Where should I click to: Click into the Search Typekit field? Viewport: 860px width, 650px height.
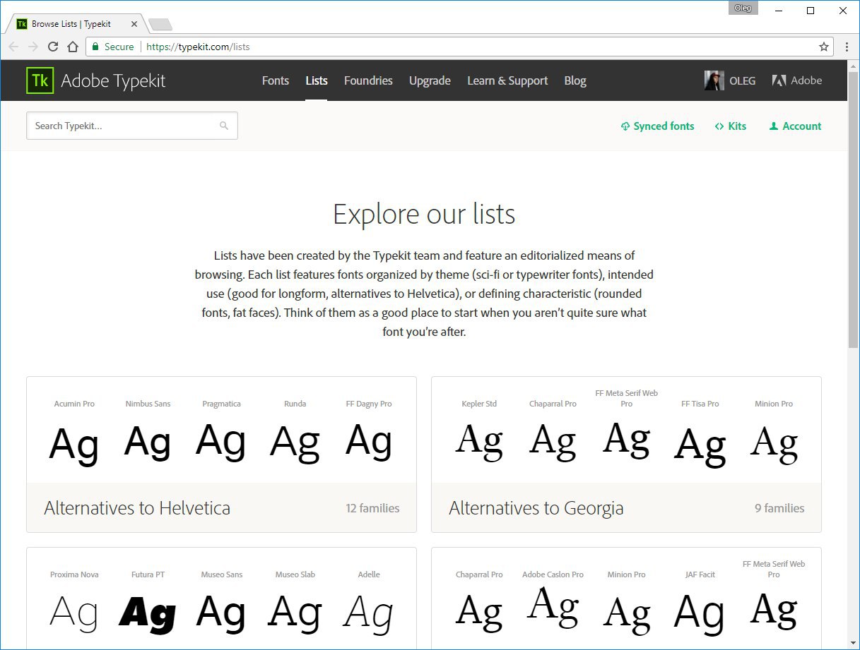[132, 126]
